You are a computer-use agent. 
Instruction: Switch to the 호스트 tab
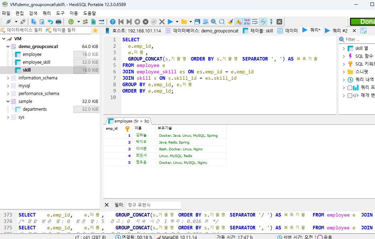133,31
